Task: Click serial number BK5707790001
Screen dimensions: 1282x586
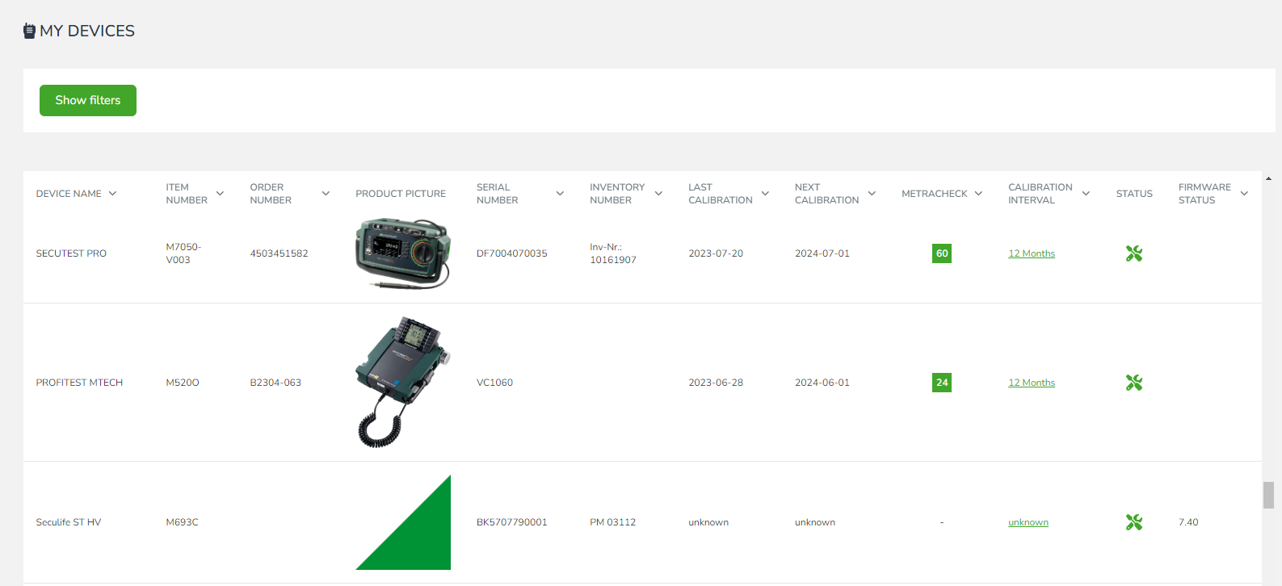Action: pyautogui.click(x=512, y=522)
